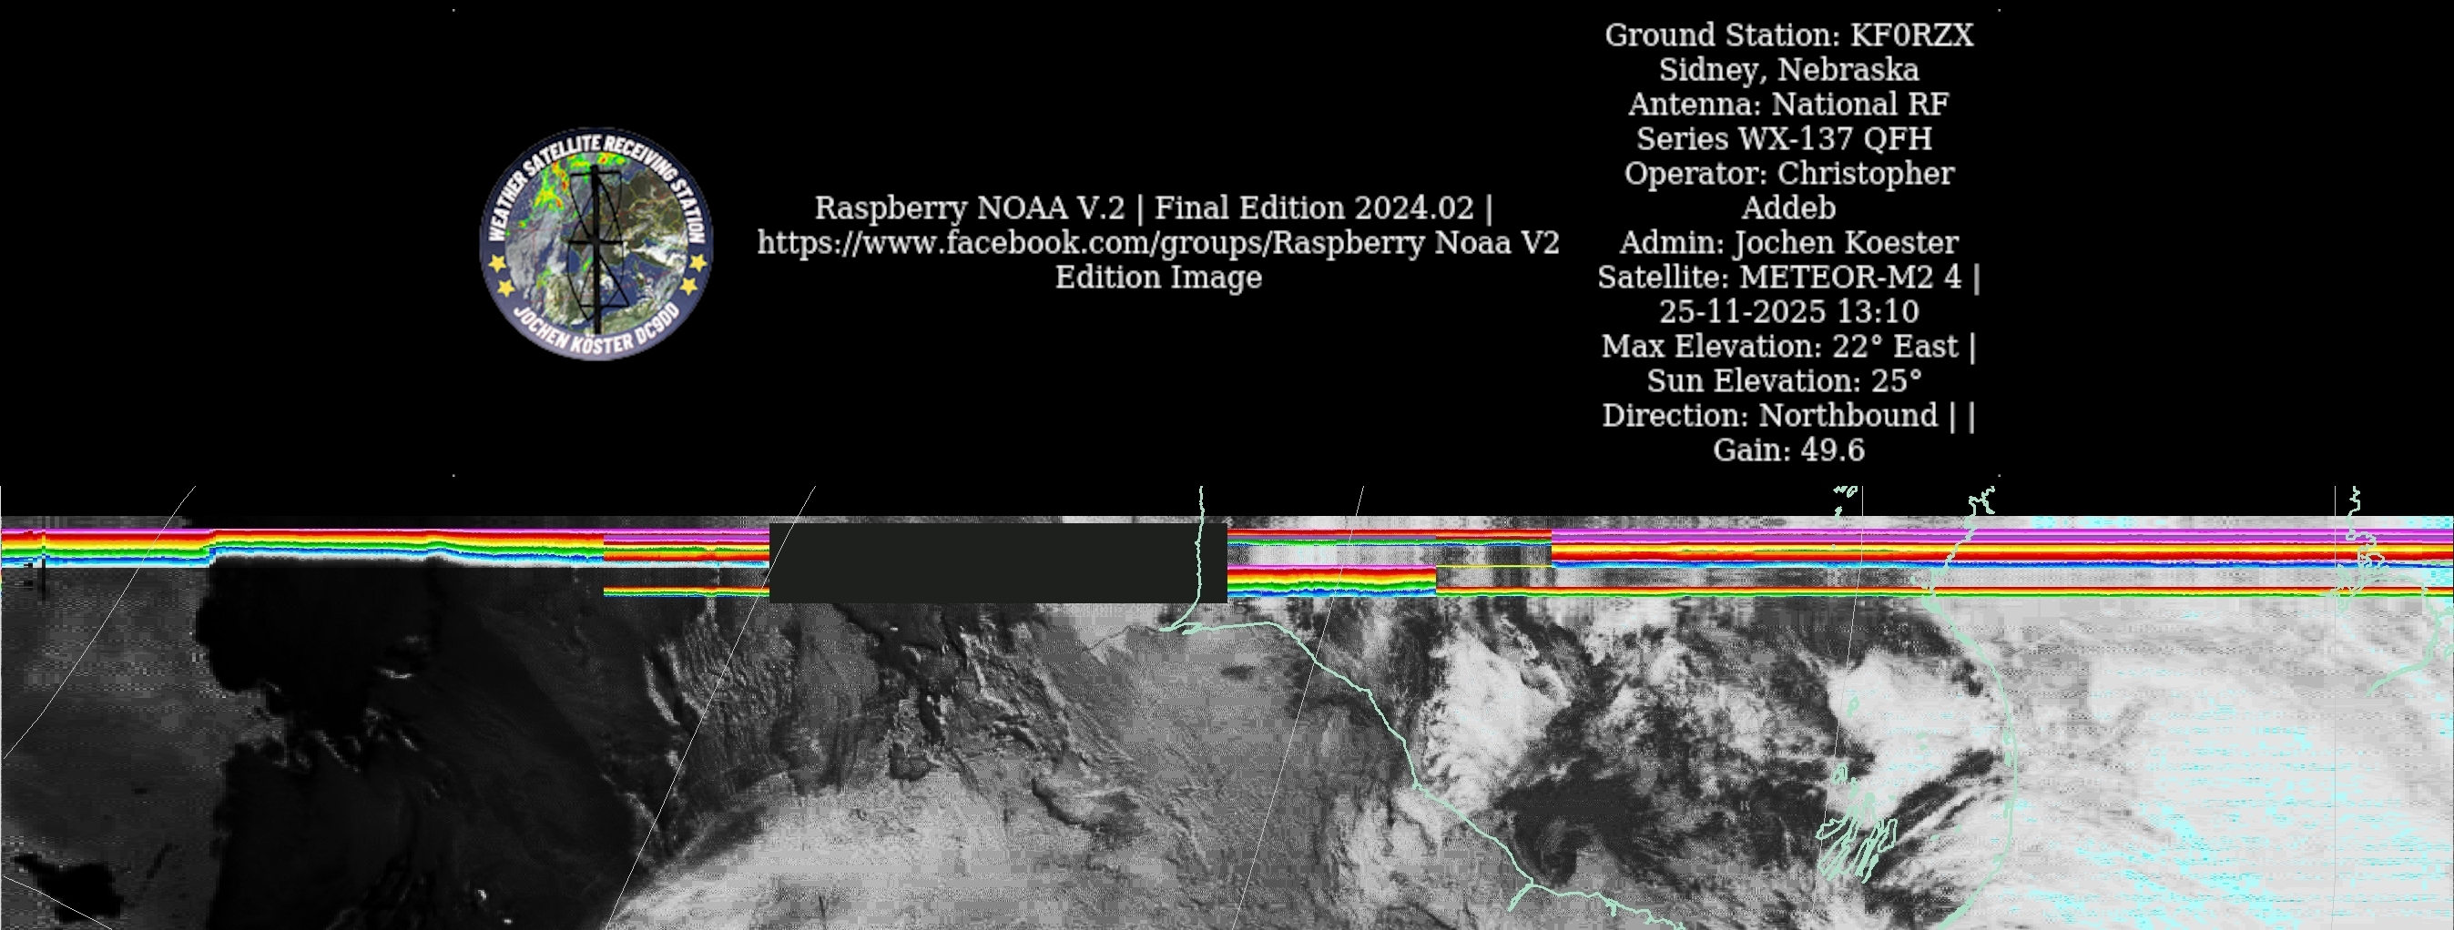Open the facebook.com Raspberry Noaa groups link
The image size is (2454, 930).
[x=1157, y=243]
